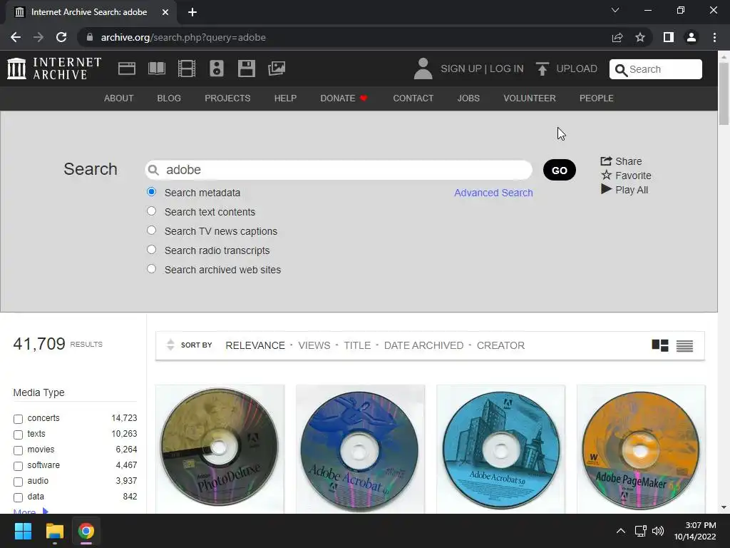730x548 pixels.
Task: Click the Upload arrow icon
Action: (542, 69)
